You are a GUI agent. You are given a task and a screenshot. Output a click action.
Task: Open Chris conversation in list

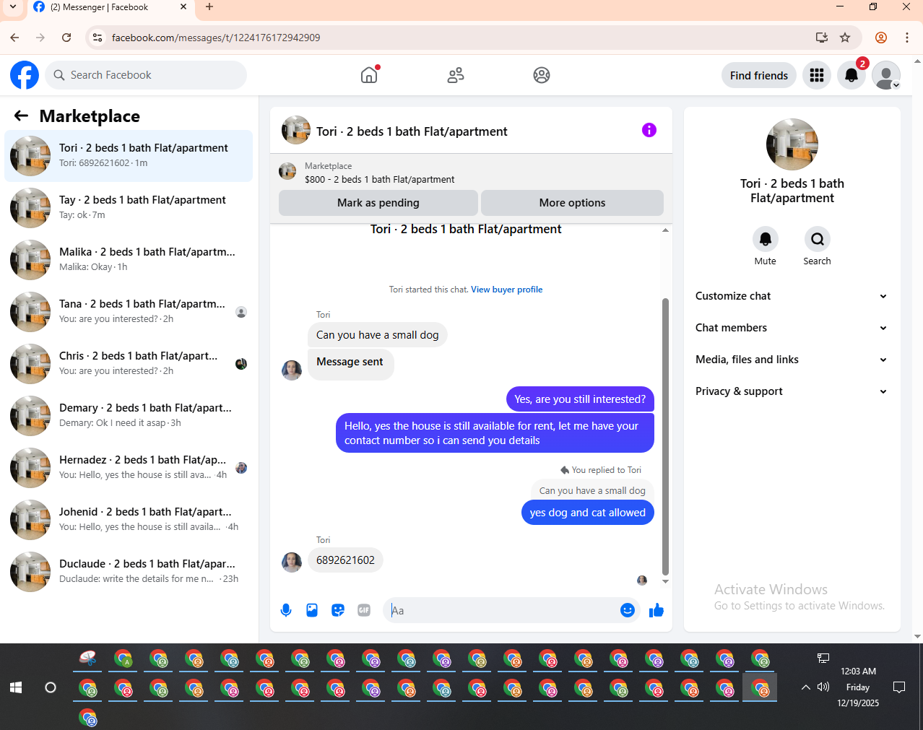pos(129,364)
